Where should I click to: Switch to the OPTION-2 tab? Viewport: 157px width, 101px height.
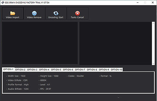point(20,70)
